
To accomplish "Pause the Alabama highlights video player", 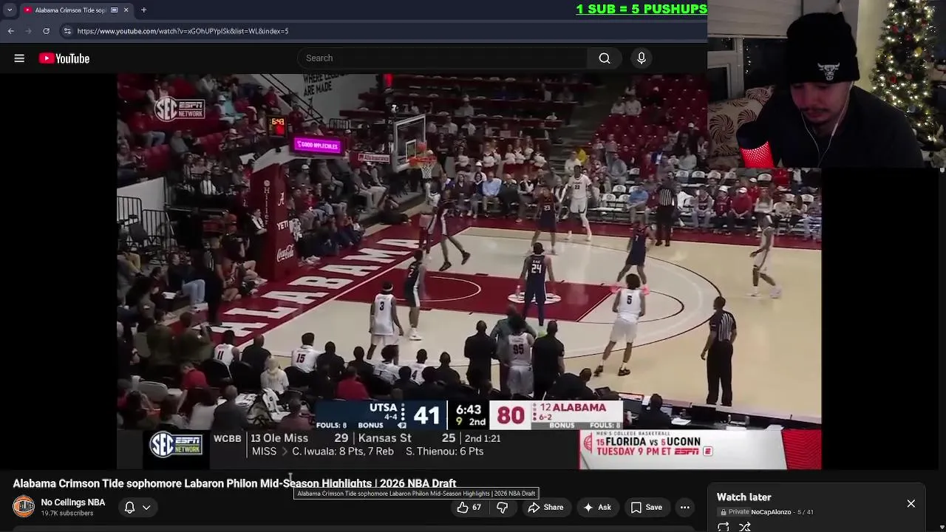I will tap(469, 271).
